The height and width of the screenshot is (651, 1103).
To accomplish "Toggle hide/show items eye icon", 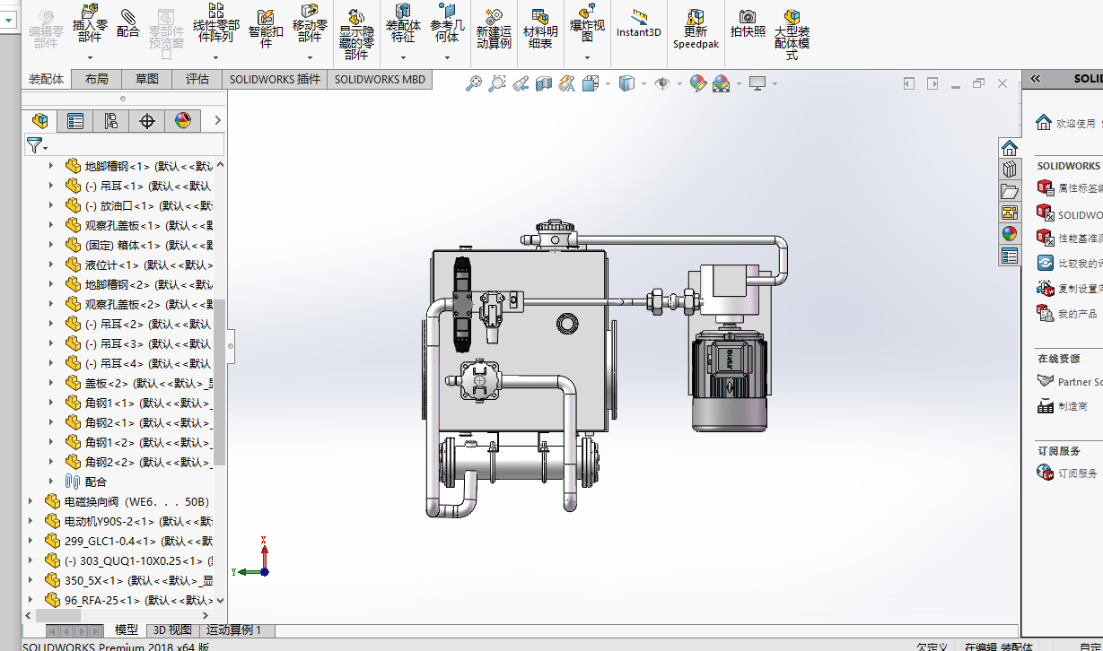I will [x=663, y=83].
